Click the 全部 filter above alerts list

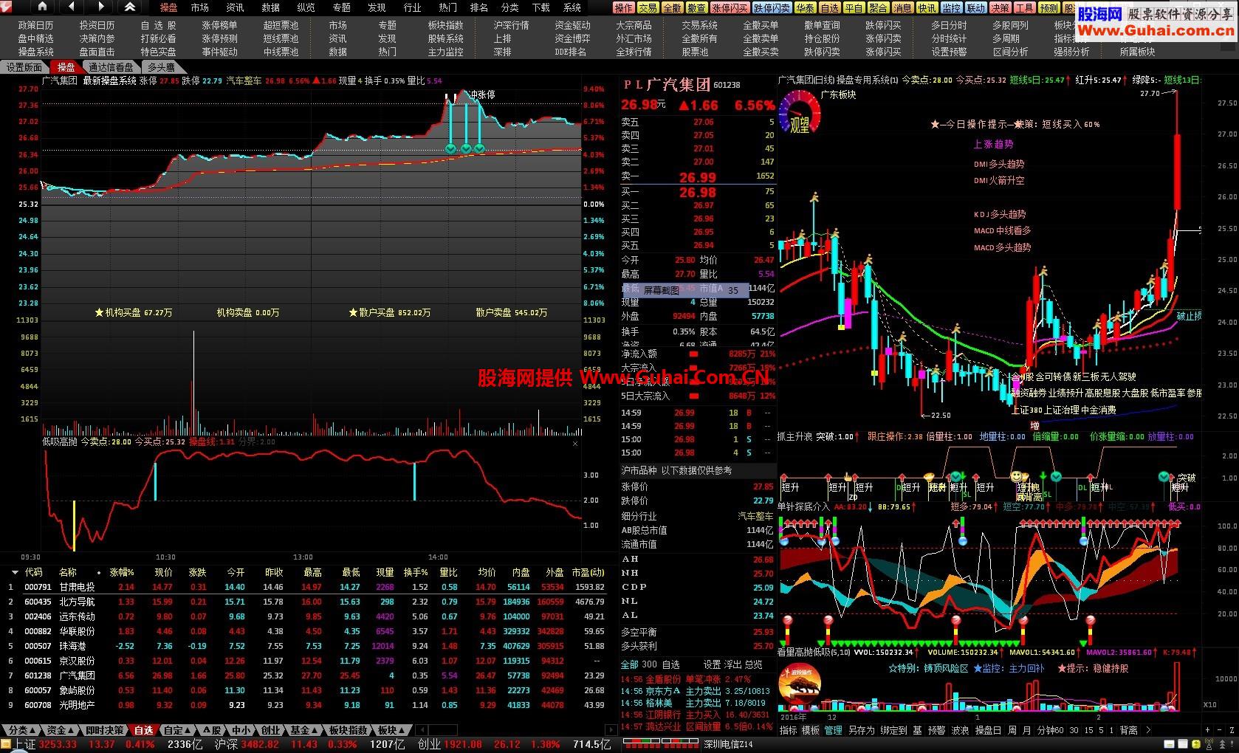[629, 664]
